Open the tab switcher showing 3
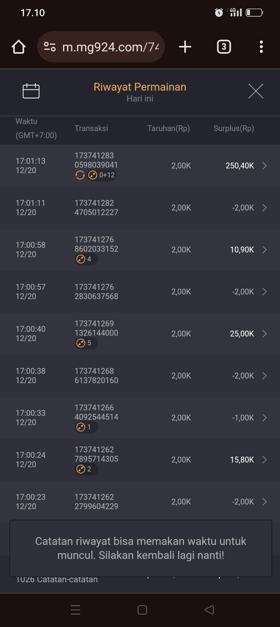Screen dimensions: 280x627 tap(224, 47)
